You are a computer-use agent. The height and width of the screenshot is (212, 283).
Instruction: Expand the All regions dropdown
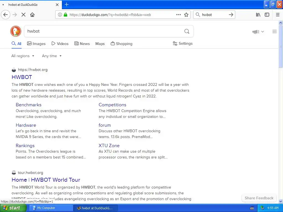point(23,56)
